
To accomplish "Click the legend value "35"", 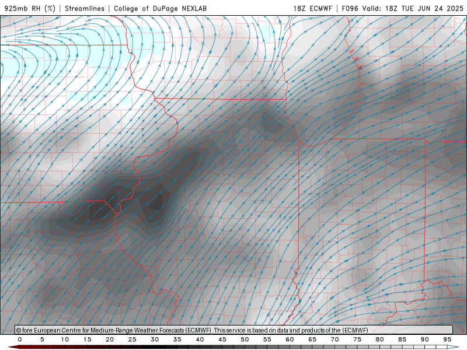I will [177, 339].
